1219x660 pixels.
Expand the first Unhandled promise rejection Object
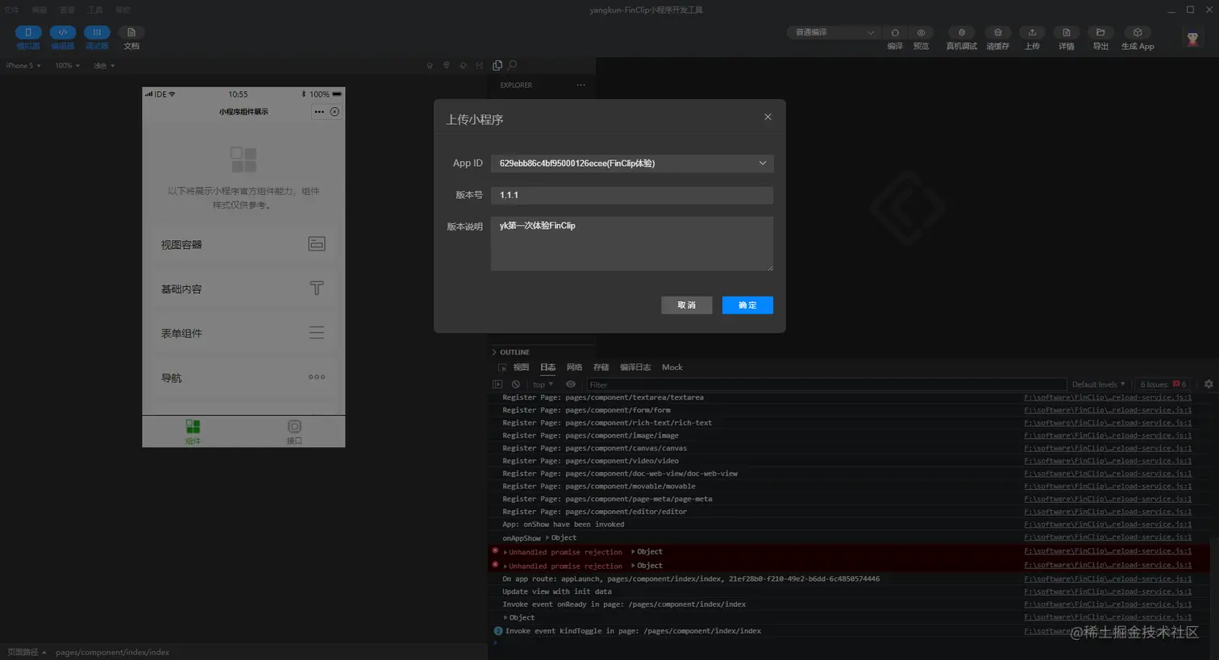647,552
